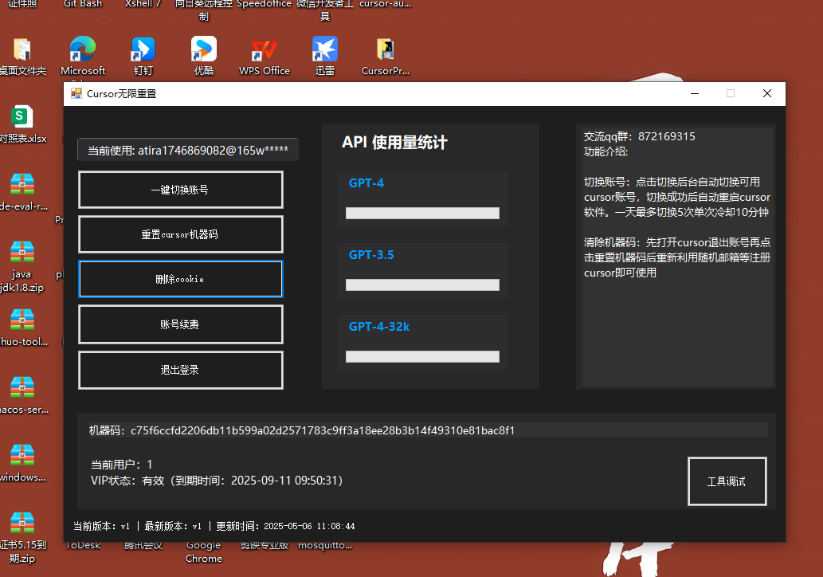Click 当前版本: v1 status text

pyautogui.click(x=101, y=526)
